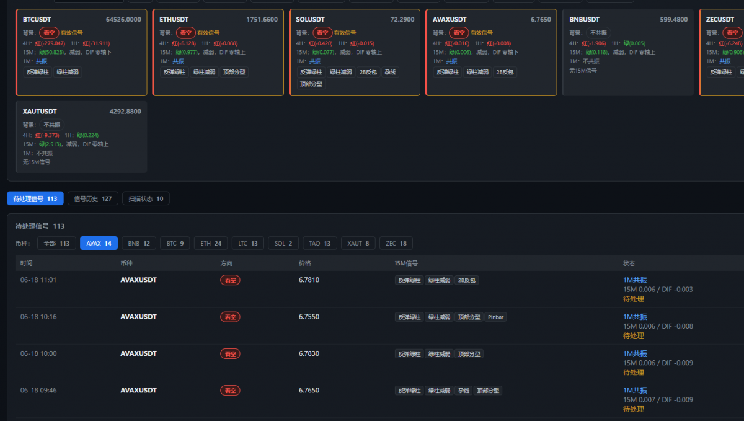
Task: Click the 绿柱减弱 tag on the BTCUSDT card
Action: click(x=68, y=72)
